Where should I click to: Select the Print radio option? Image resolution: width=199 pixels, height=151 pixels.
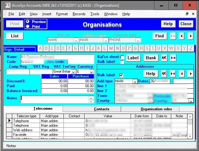pos(27,26)
